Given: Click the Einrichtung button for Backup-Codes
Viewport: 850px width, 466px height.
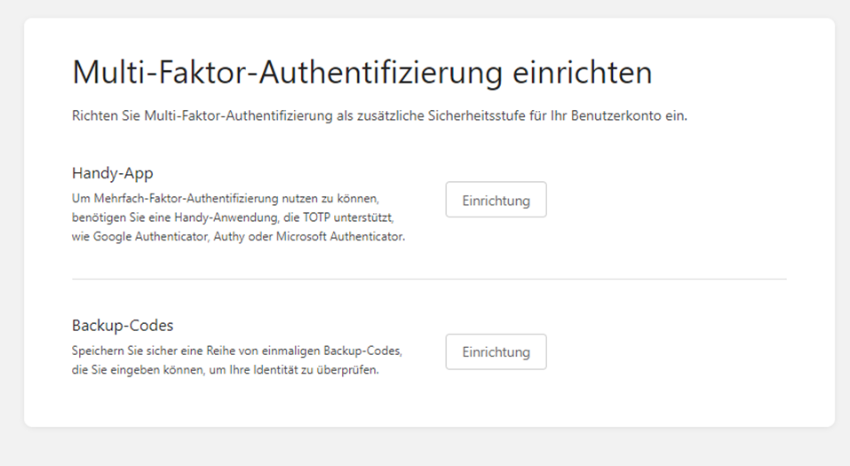Looking at the screenshot, I should tap(496, 351).
